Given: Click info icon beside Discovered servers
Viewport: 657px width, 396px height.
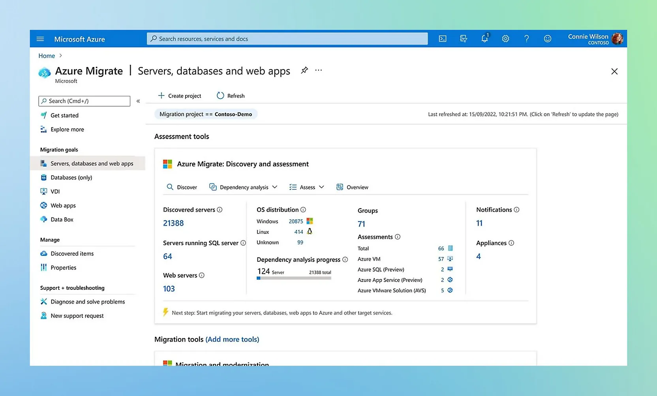Looking at the screenshot, I should pyautogui.click(x=220, y=210).
